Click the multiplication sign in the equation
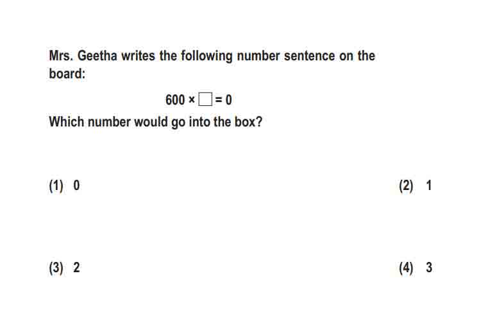Image resolution: width=481 pixels, height=321 pixels. (x=192, y=100)
